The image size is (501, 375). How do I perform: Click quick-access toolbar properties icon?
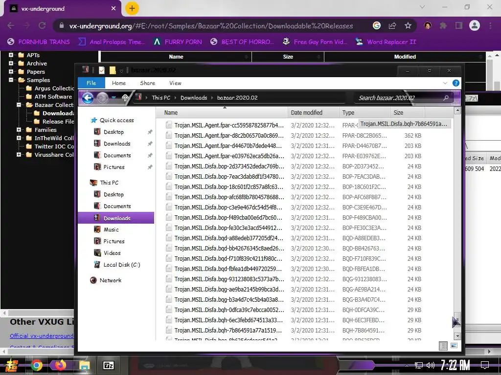point(102,70)
